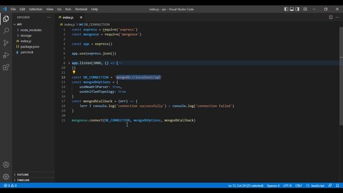Click the lightbulb code action icon
This screenshot has width=343, height=193.
[74, 72]
